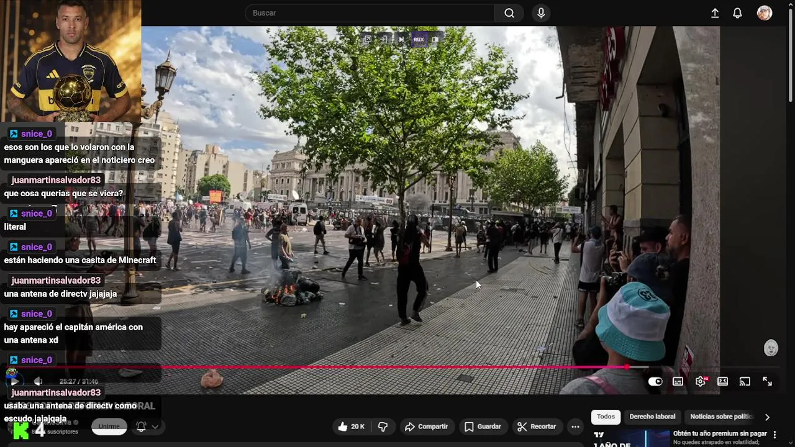
Task: Open the ad's three-dot options menu
Action: click(x=775, y=435)
